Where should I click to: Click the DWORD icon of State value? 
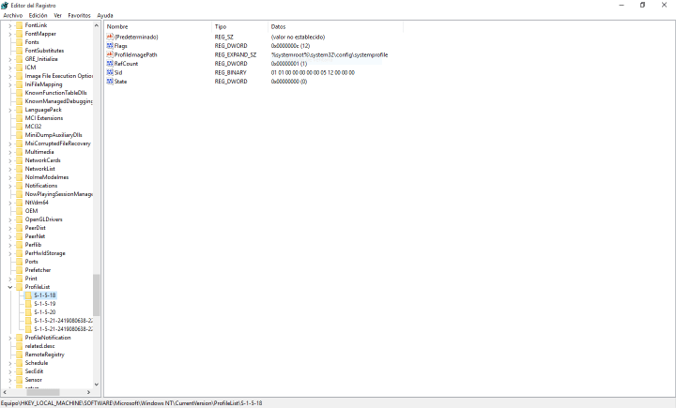click(x=110, y=81)
